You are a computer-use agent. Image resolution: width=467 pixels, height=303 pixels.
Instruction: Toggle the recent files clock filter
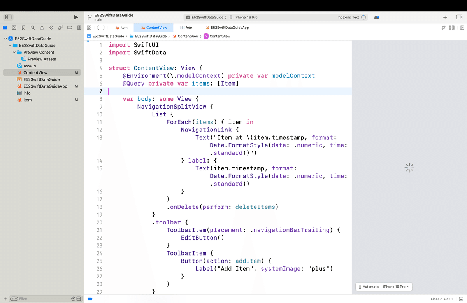click(73, 298)
